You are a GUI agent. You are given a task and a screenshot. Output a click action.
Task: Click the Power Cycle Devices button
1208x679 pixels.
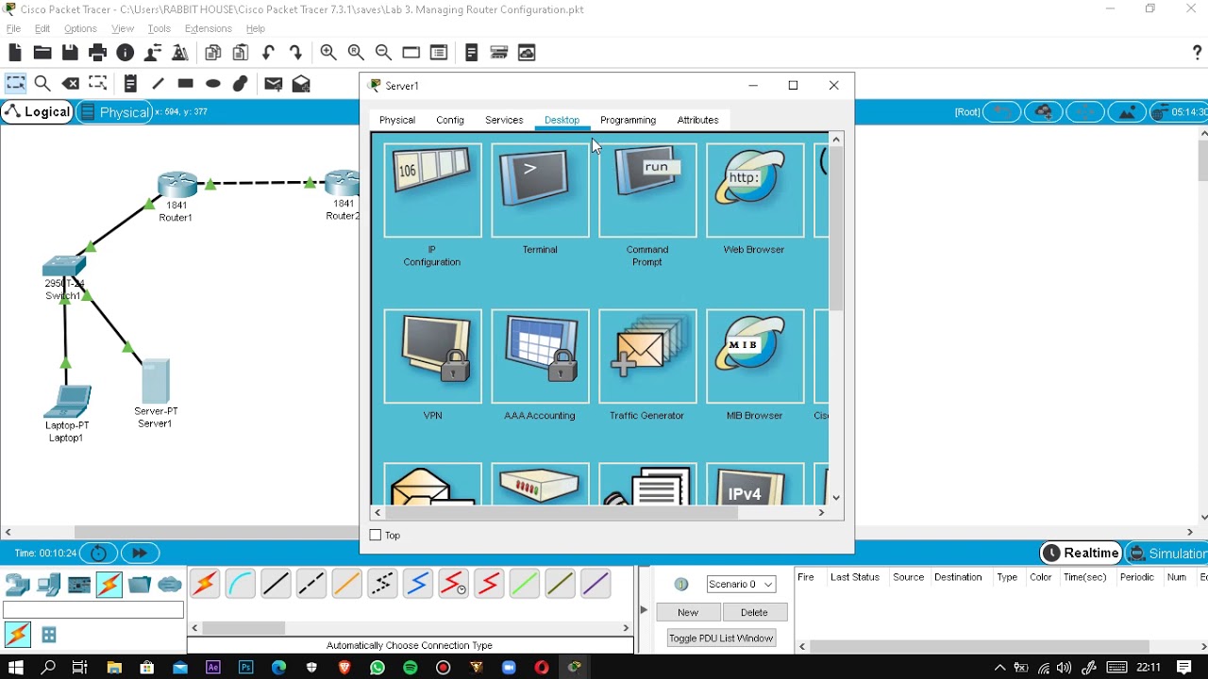tap(98, 554)
